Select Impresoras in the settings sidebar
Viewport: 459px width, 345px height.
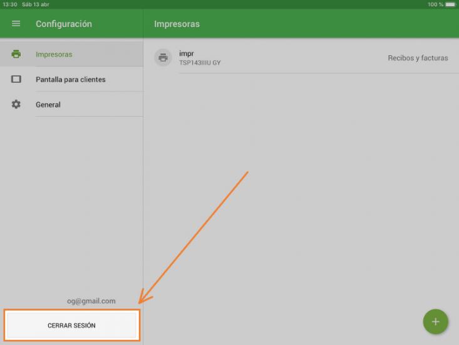point(71,54)
